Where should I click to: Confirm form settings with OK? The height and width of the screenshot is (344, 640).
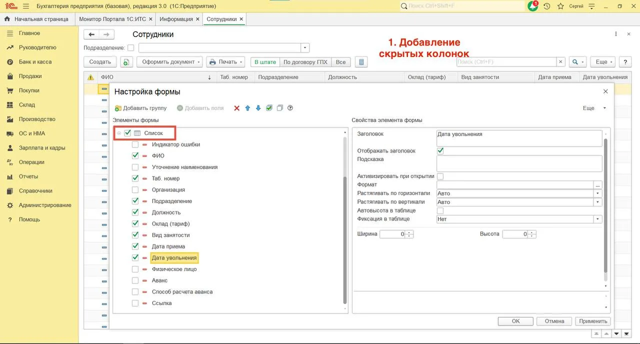pos(515,321)
